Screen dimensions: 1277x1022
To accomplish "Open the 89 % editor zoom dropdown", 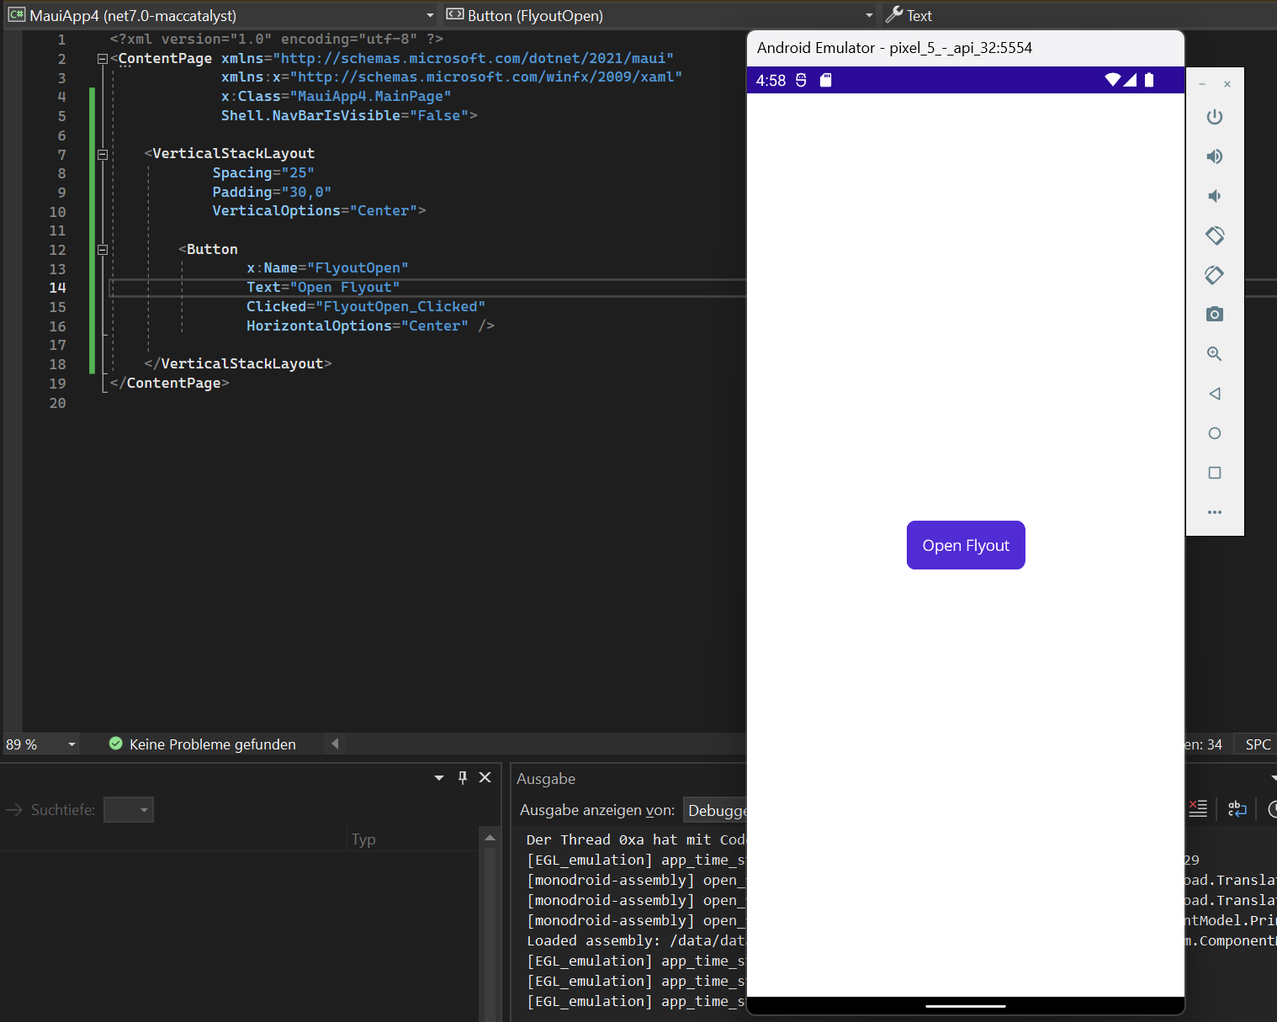I will (x=71, y=744).
